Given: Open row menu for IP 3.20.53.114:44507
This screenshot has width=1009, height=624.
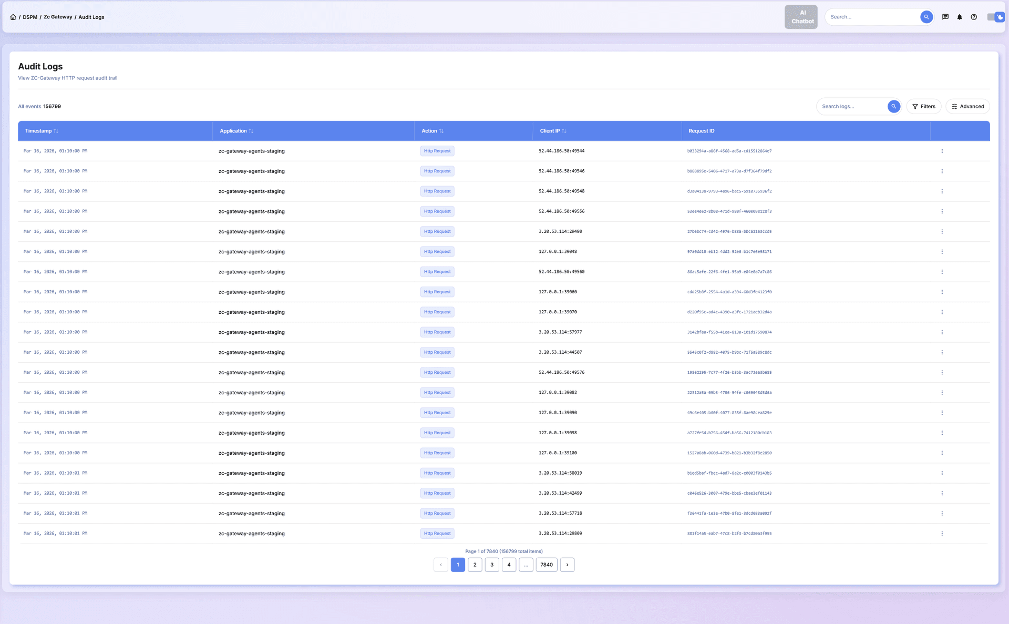Looking at the screenshot, I should pyautogui.click(x=942, y=352).
